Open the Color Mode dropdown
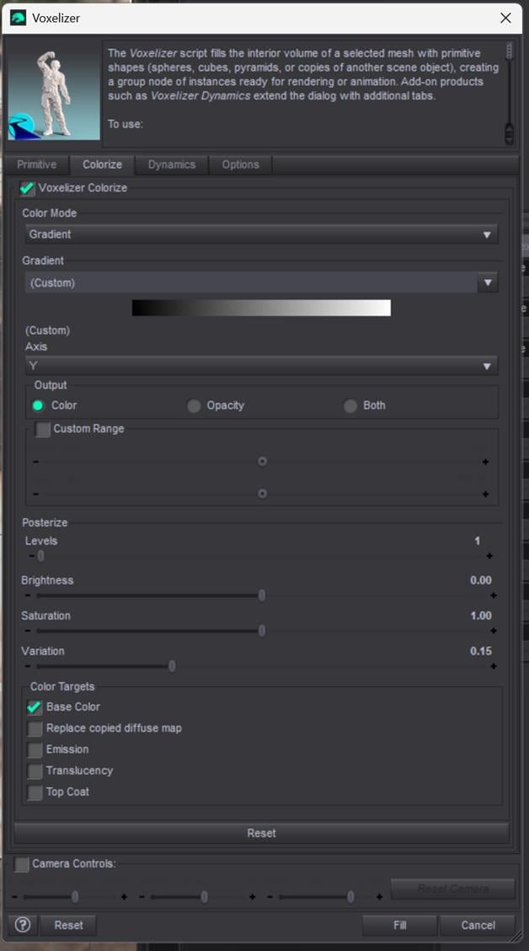Screen dimensions: 529x951 tap(261, 234)
